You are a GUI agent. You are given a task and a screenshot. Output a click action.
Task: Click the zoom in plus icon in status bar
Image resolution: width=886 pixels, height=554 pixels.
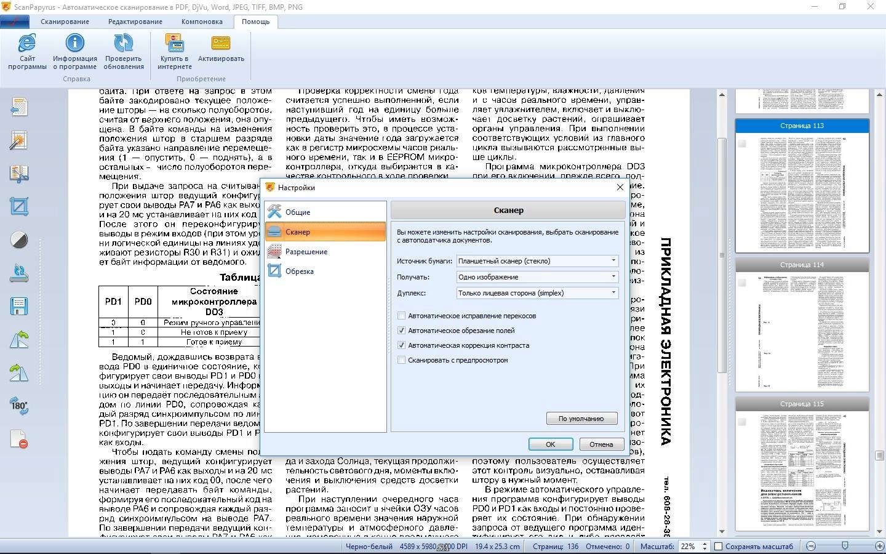(879, 546)
